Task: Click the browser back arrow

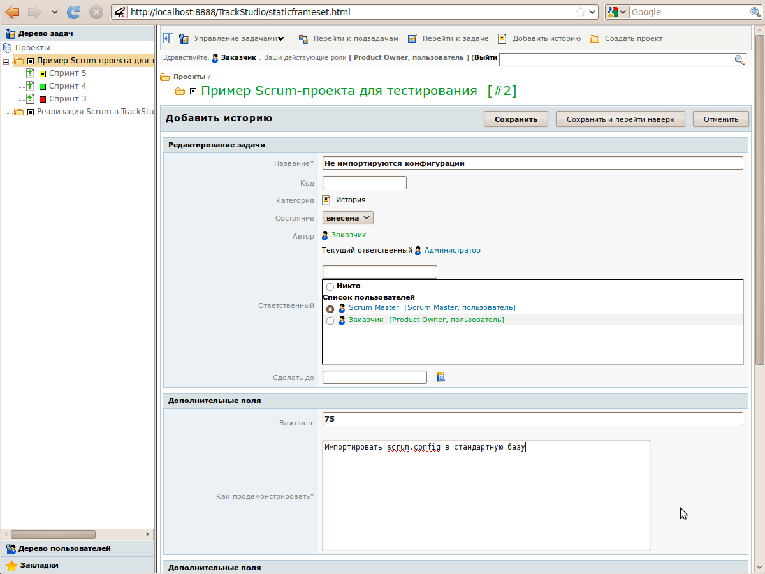Action: [x=12, y=12]
